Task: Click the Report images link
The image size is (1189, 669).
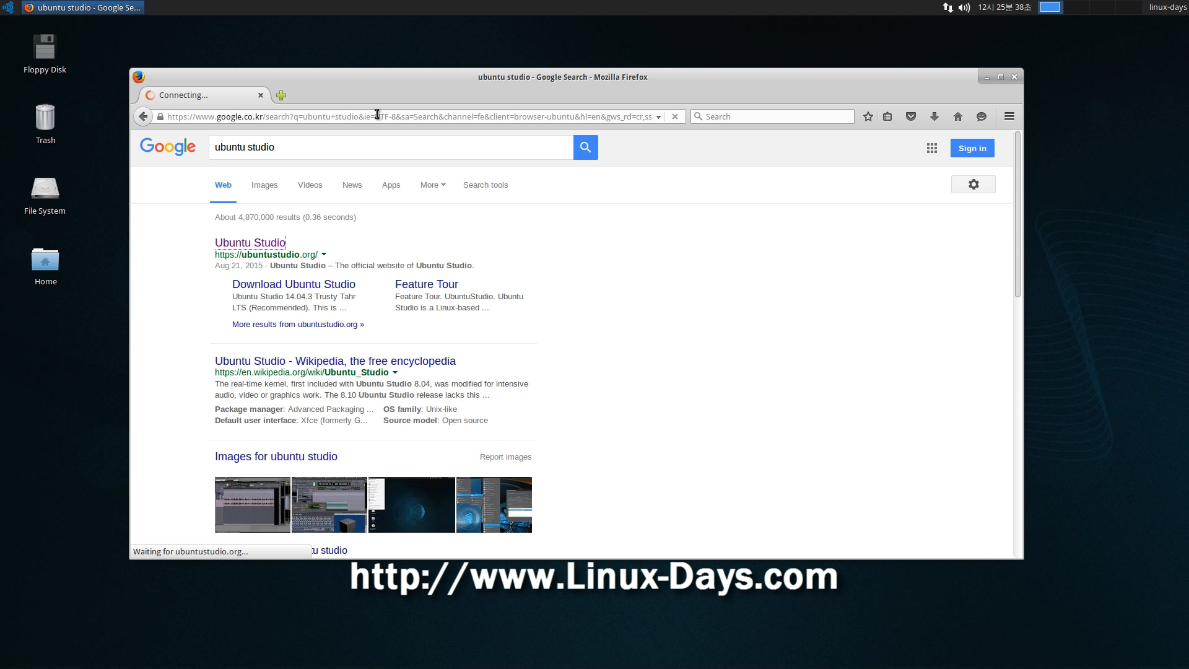Action: (505, 457)
